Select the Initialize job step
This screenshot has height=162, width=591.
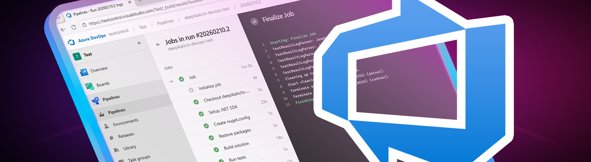pos(209,87)
